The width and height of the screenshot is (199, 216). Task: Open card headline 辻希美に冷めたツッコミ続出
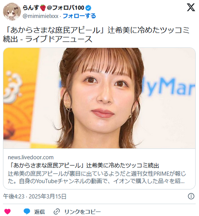85,165
